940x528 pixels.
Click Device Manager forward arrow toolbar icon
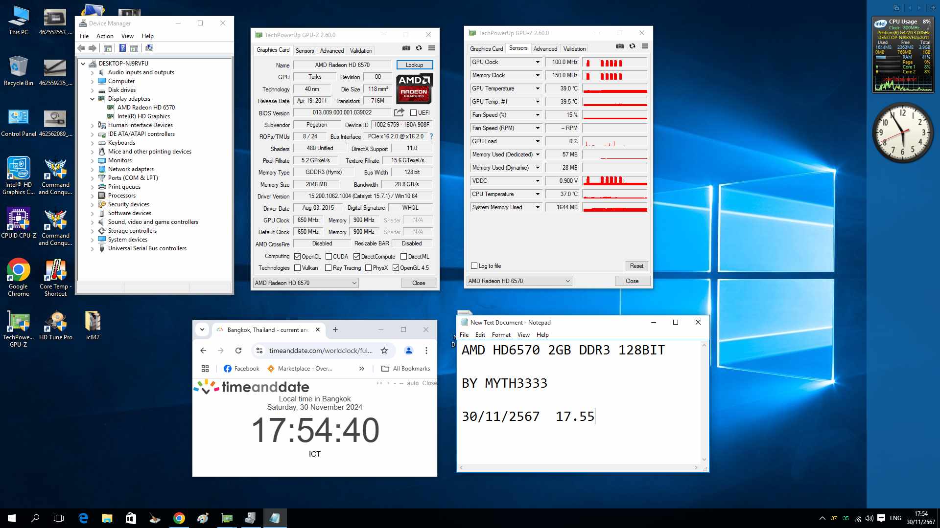click(92, 48)
